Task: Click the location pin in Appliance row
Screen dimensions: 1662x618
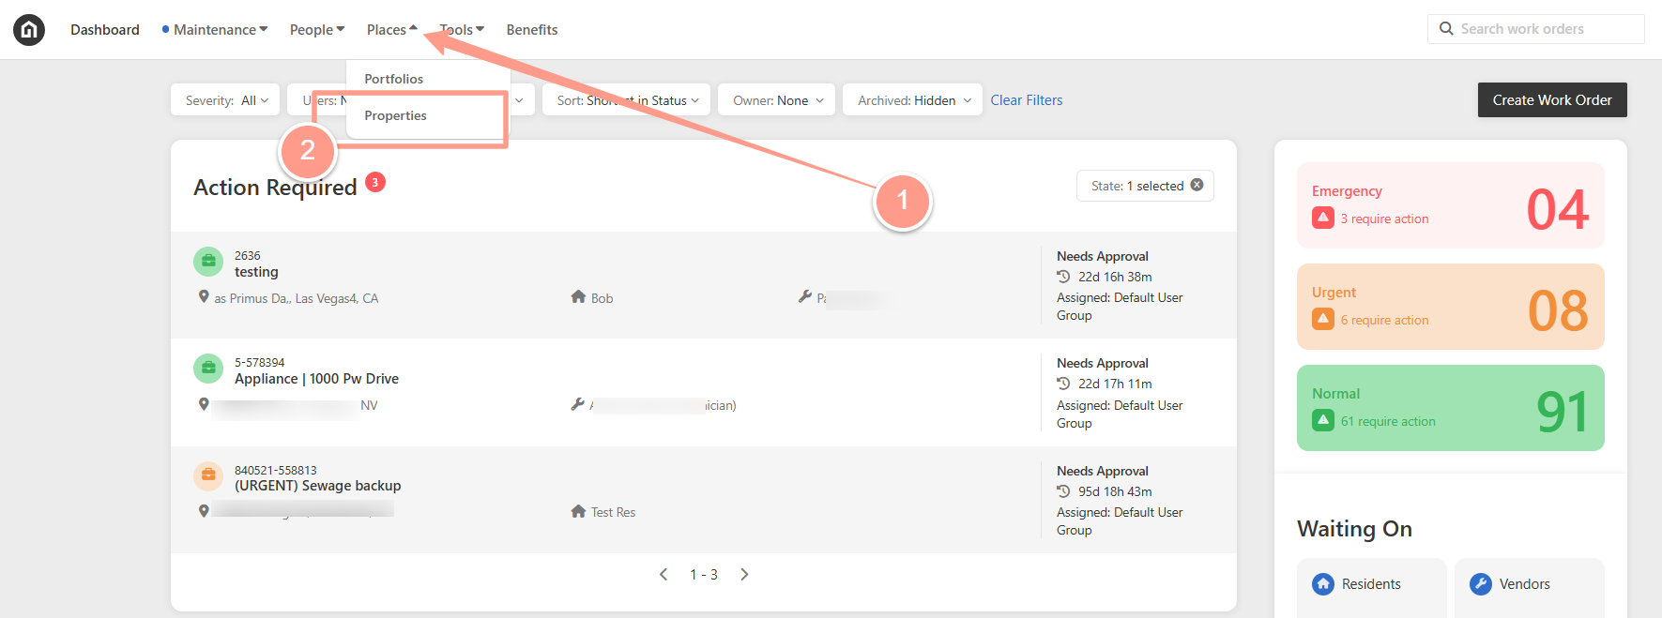Action: [x=204, y=404]
